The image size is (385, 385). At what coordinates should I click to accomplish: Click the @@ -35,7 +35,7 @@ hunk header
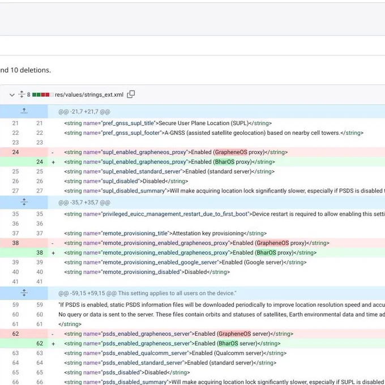[x=84, y=203]
